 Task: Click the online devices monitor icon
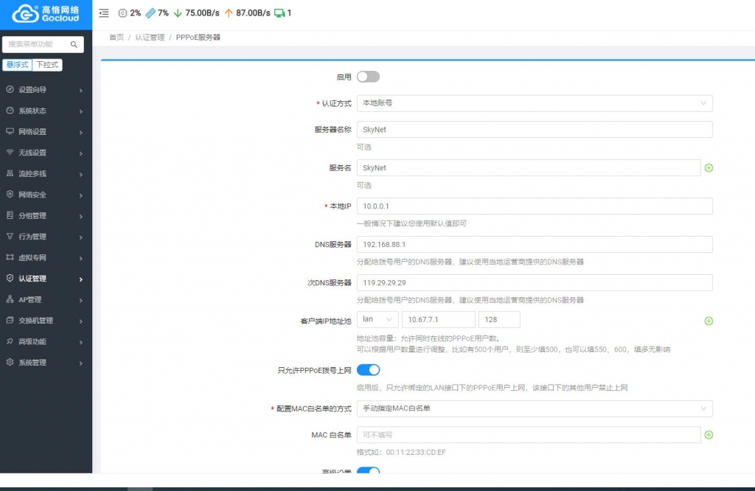click(x=279, y=13)
